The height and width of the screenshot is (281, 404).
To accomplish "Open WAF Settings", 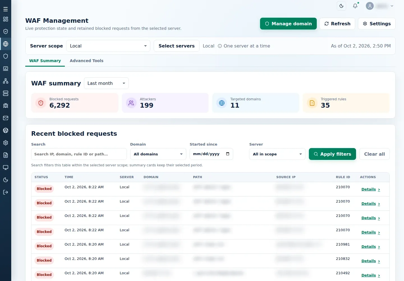I will point(377,24).
